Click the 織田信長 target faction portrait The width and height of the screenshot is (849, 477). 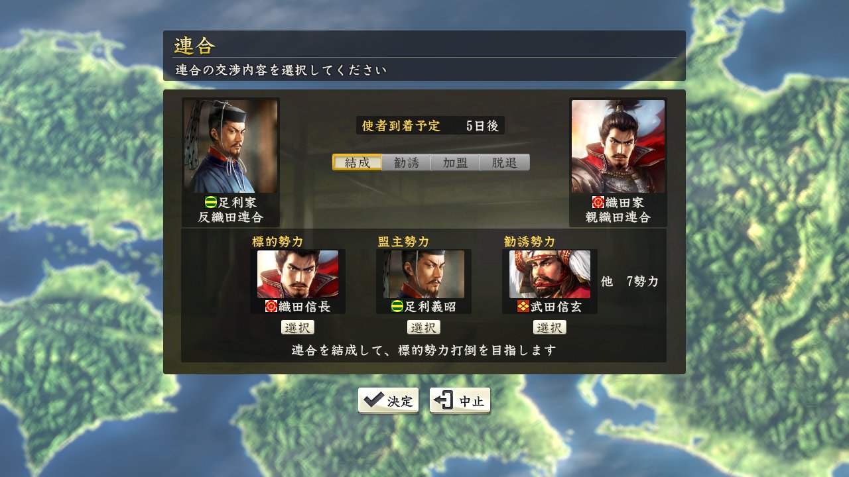[298, 274]
